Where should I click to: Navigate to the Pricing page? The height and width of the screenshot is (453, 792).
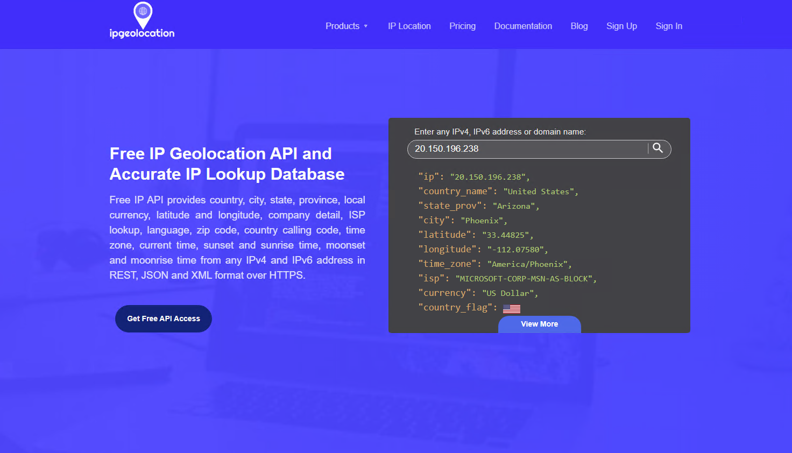(x=462, y=26)
